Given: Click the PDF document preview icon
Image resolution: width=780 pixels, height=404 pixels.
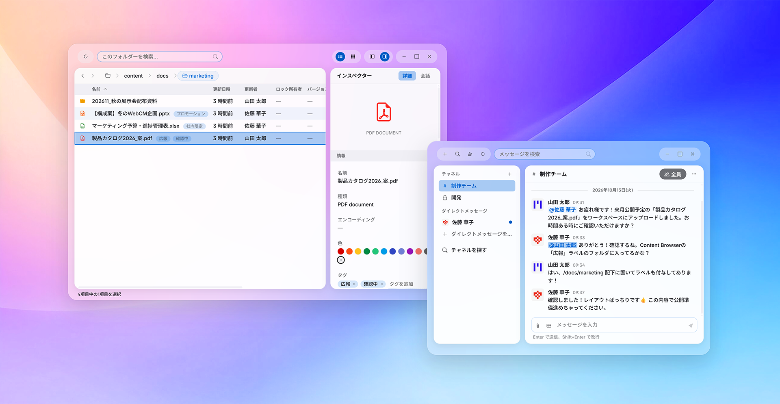Looking at the screenshot, I should (x=383, y=112).
